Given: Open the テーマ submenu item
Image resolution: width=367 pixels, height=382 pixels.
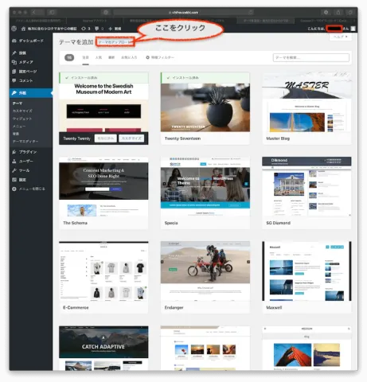Looking at the screenshot, I should pyautogui.click(x=18, y=103).
